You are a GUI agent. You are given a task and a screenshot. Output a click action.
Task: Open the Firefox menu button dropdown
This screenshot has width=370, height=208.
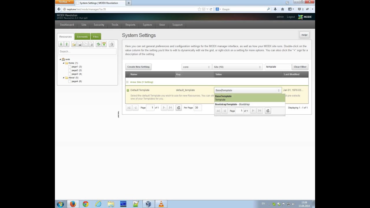64,2
